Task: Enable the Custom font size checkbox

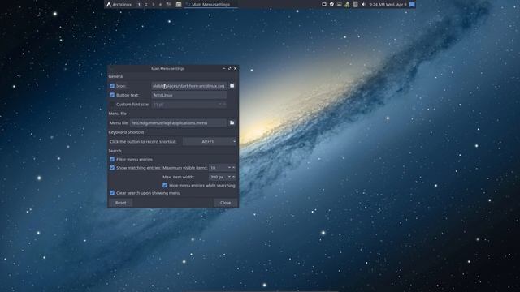Action: tap(112, 105)
